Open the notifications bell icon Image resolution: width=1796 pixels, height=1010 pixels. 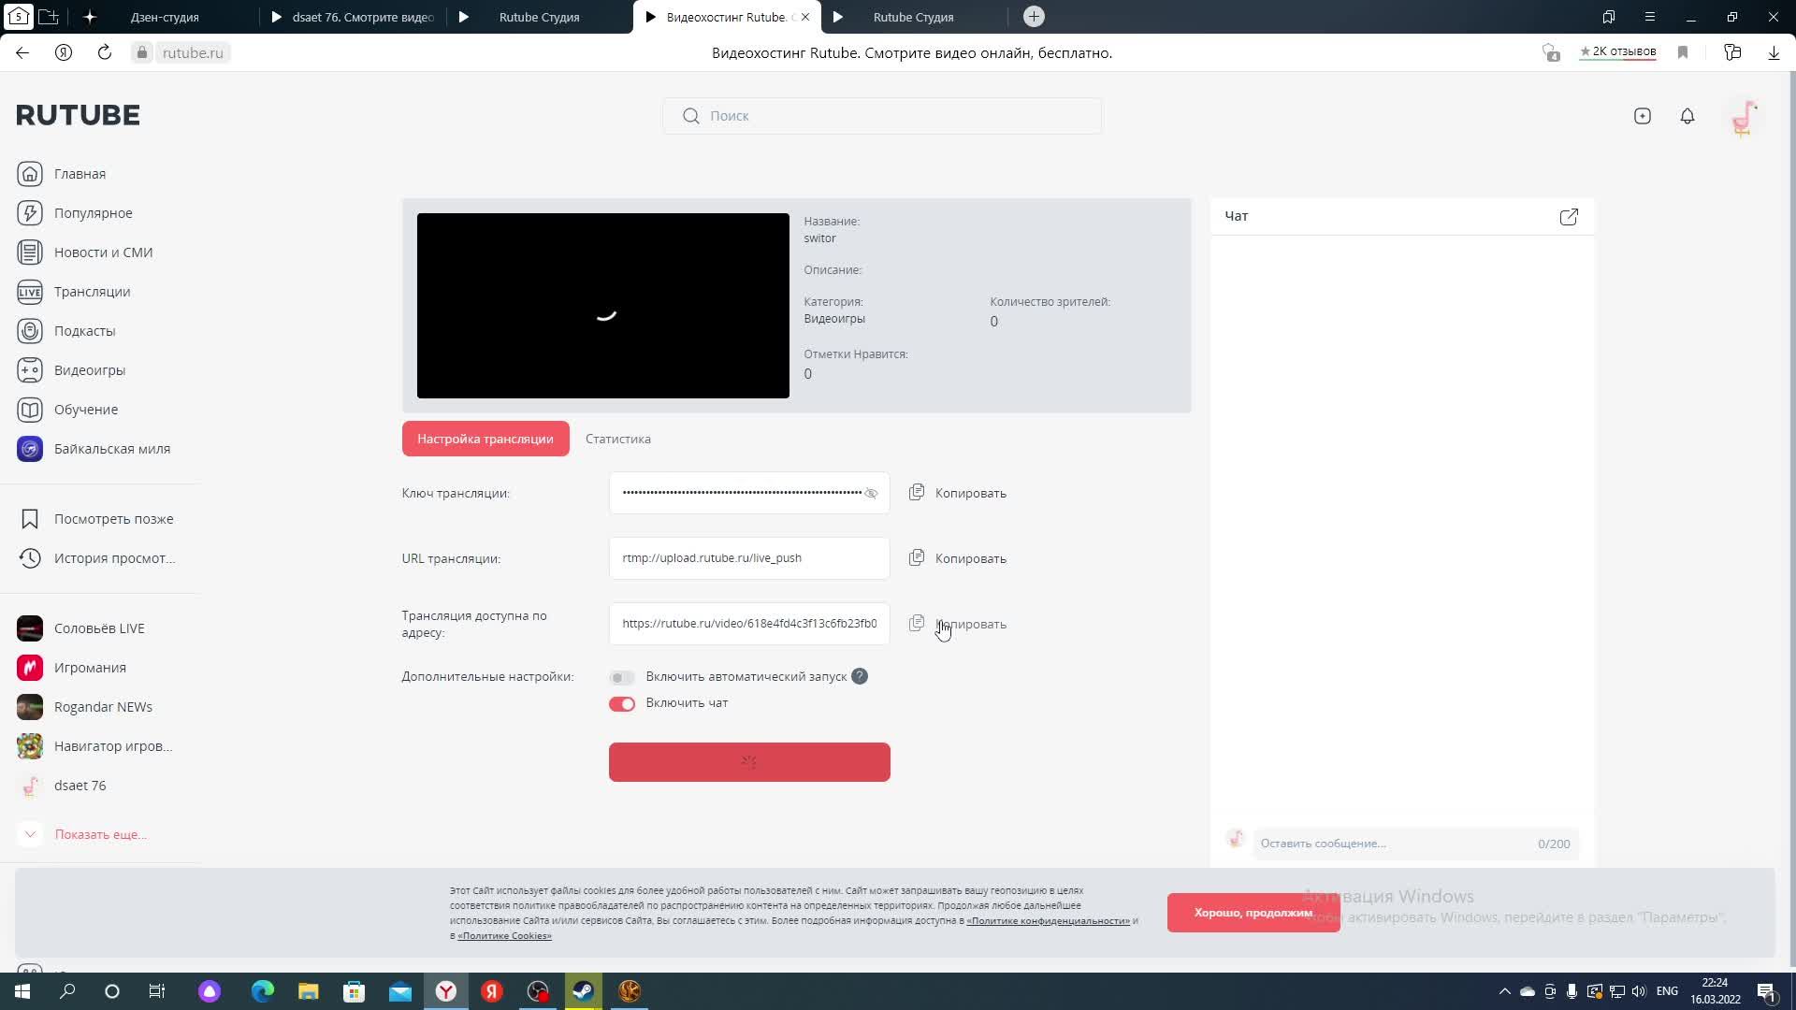pos(1687,116)
